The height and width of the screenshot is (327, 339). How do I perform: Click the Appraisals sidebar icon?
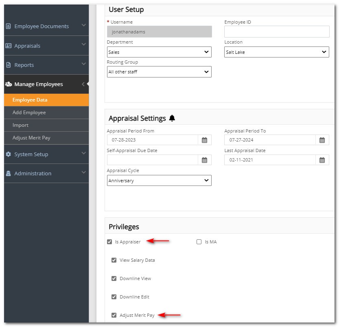click(9, 46)
